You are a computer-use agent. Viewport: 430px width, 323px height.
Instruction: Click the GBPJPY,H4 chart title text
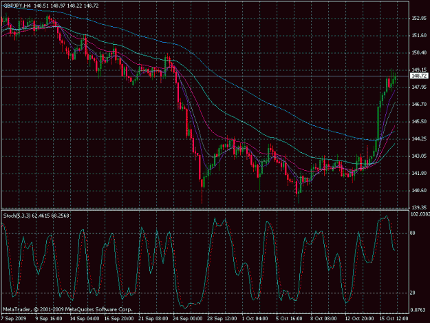17,6
